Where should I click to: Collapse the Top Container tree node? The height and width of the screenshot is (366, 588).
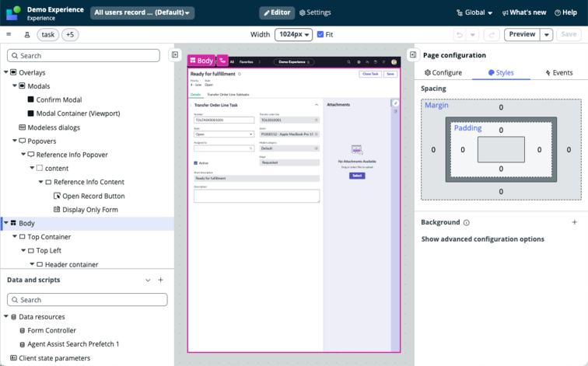pyautogui.click(x=15, y=236)
